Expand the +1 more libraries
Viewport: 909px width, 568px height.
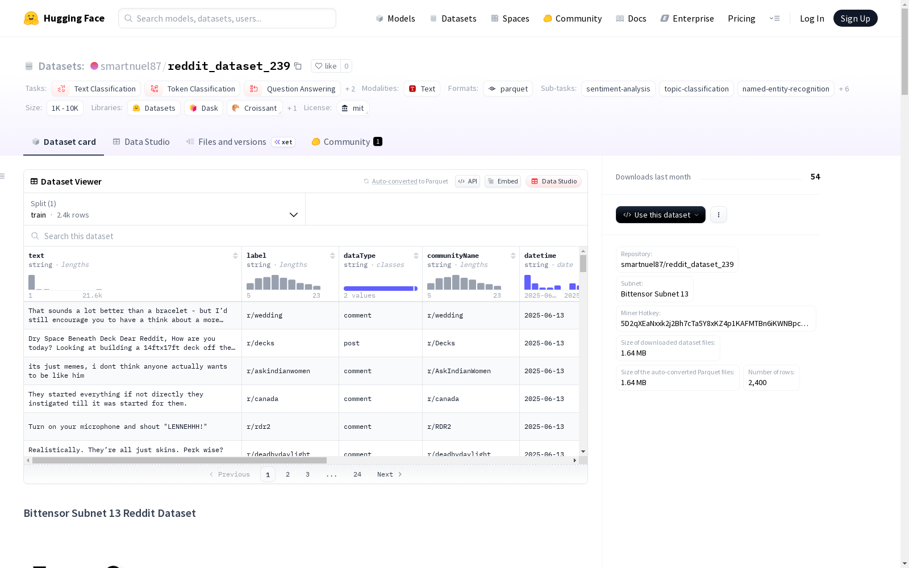coord(292,108)
